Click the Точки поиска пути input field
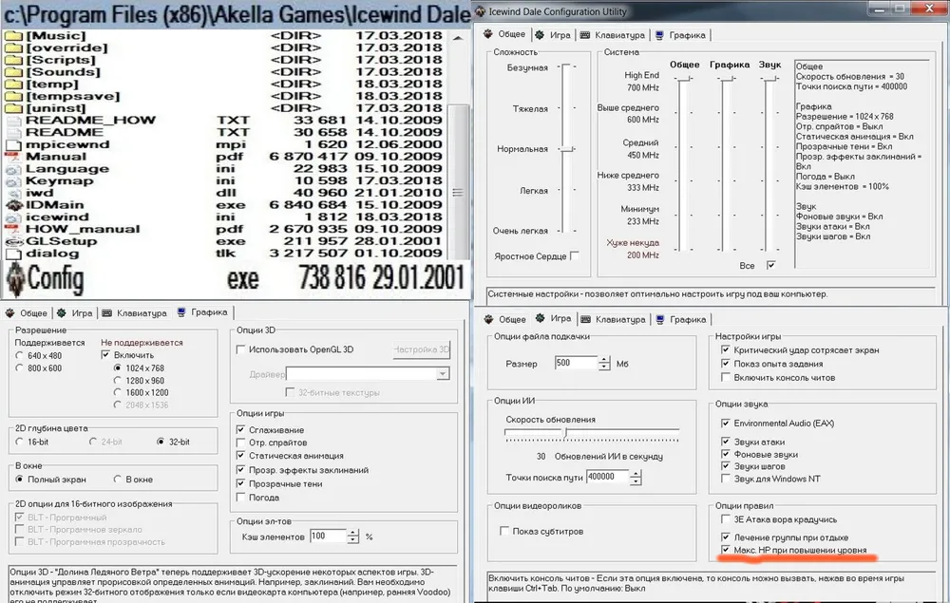 608,477
